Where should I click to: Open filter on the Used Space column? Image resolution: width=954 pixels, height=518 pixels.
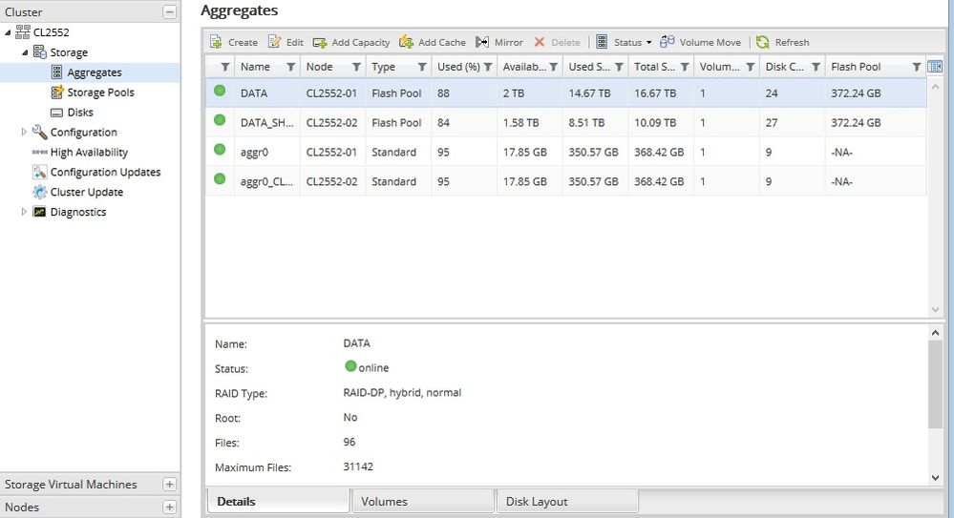pos(619,67)
